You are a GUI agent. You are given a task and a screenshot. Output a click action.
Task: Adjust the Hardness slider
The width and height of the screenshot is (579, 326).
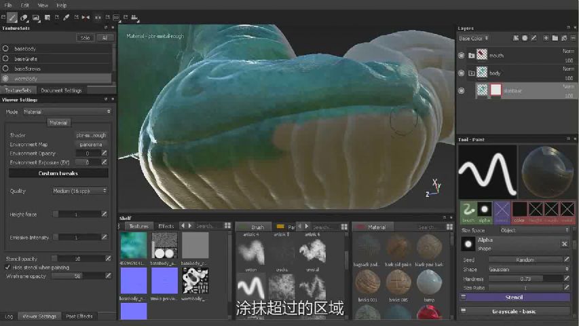click(525, 278)
